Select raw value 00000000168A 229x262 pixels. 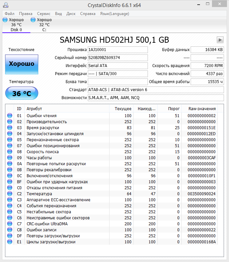202,242
